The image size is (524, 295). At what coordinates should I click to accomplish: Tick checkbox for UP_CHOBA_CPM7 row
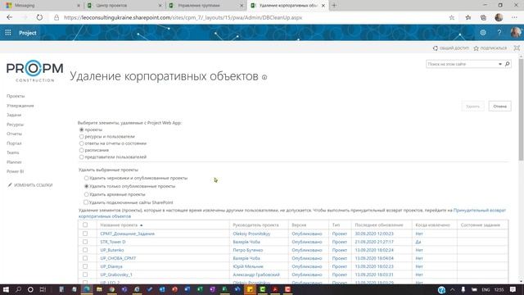[x=85, y=258]
